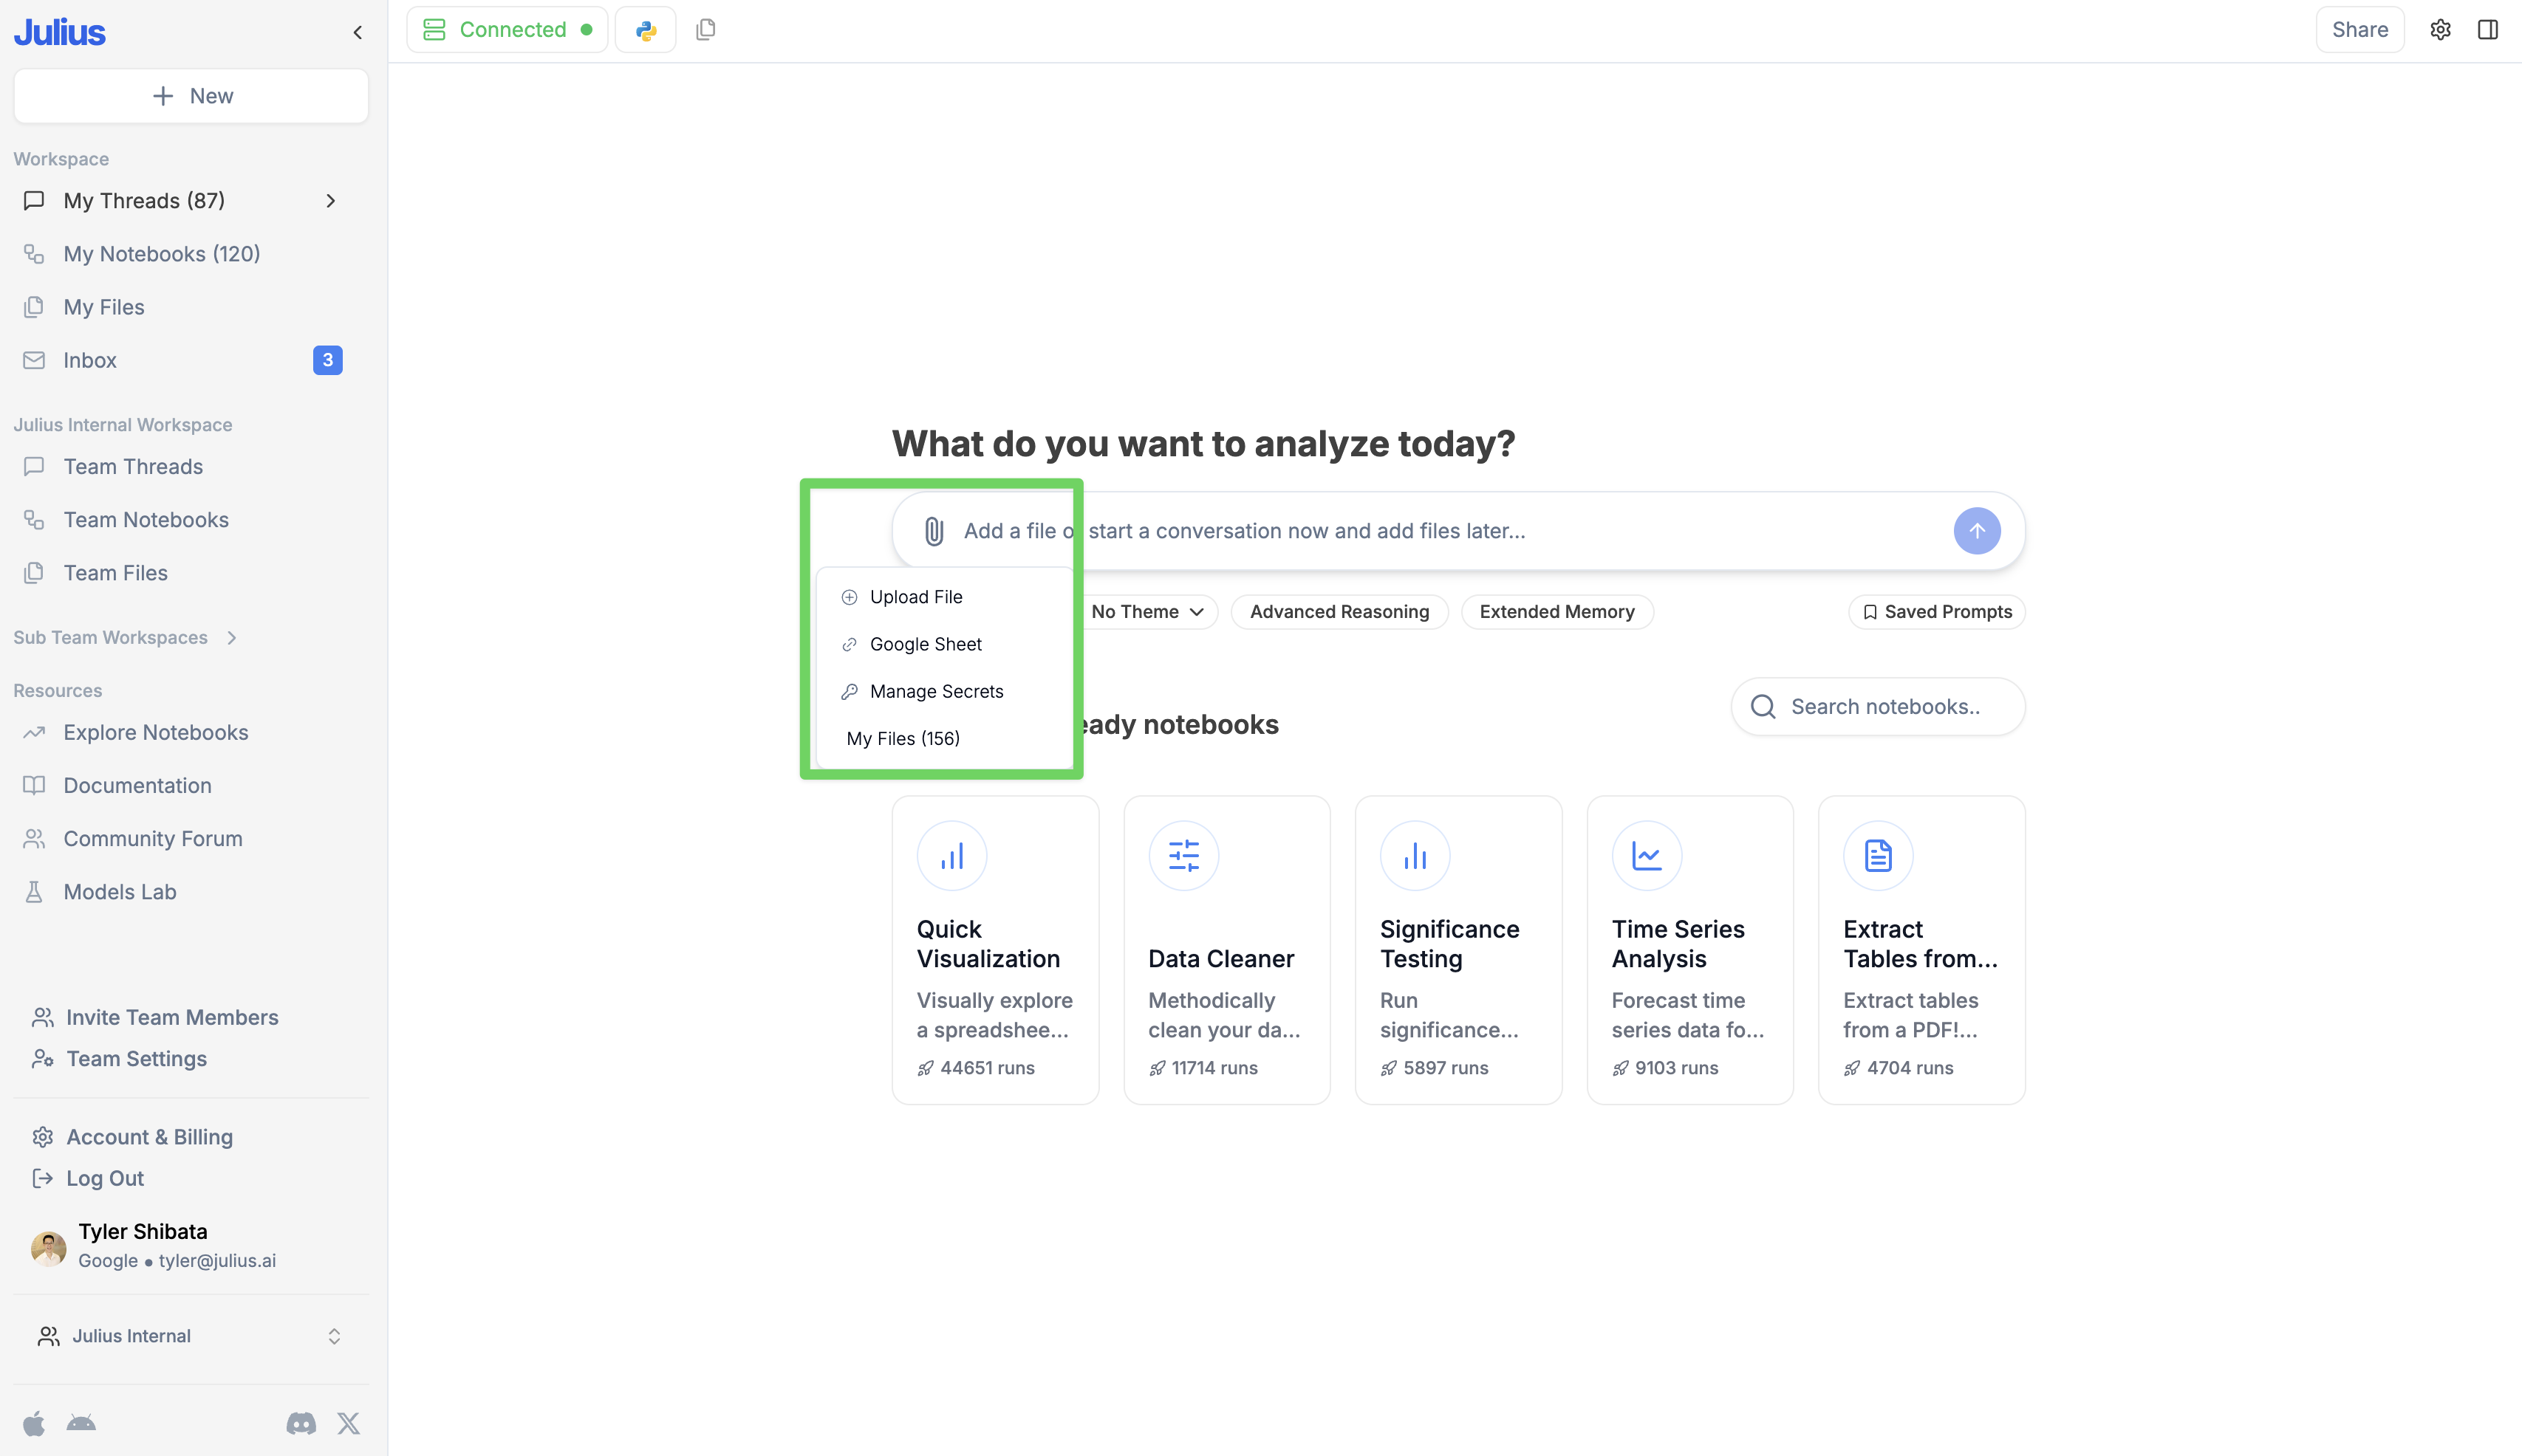Click the paperclip attach icon
This screenshot has height=1456, width=2522.
tap(933, 531)
